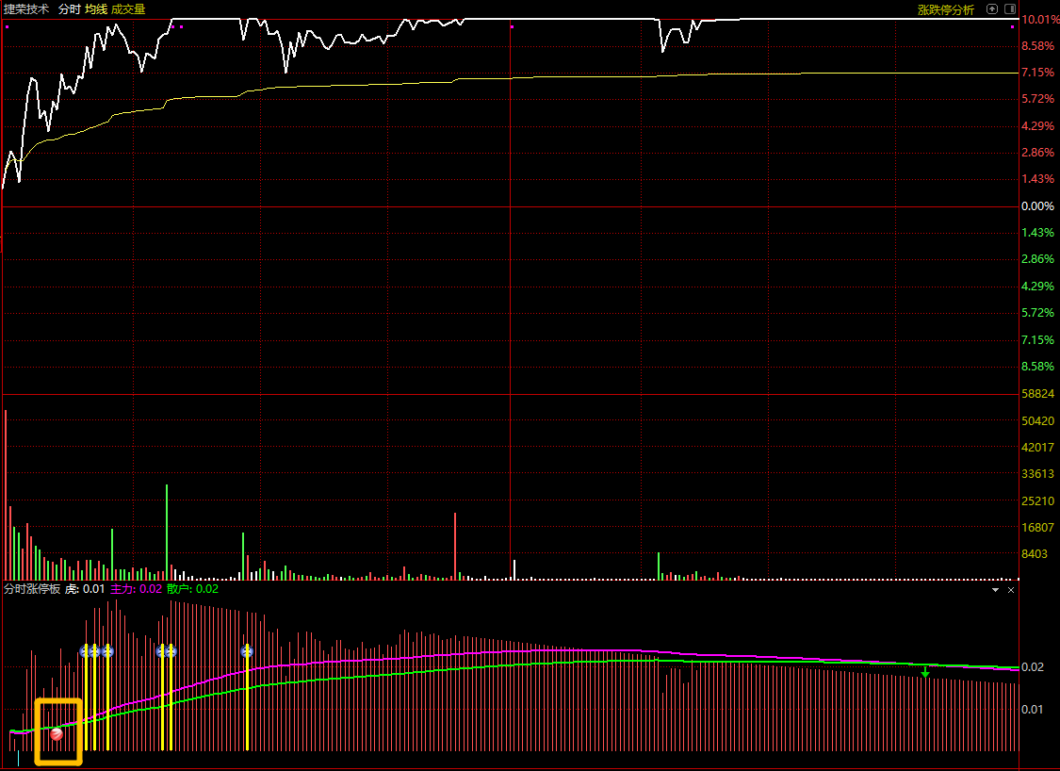Click the fifth blue face signal icon
Viewport: 1060px width, 771px height.
[171, 651]
